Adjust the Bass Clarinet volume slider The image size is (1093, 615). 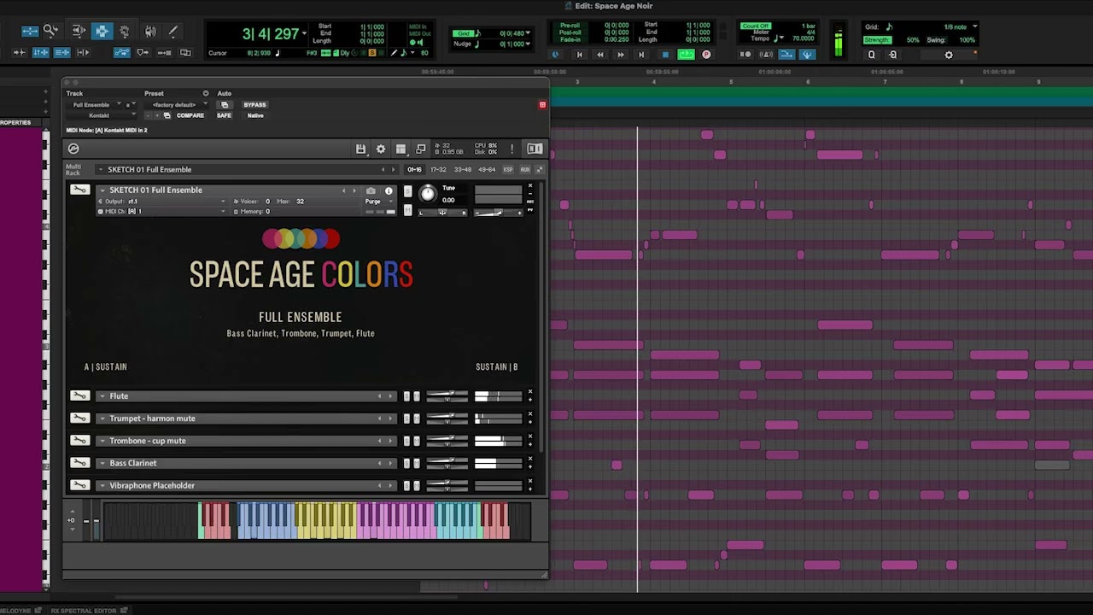(x=447, y=462)
